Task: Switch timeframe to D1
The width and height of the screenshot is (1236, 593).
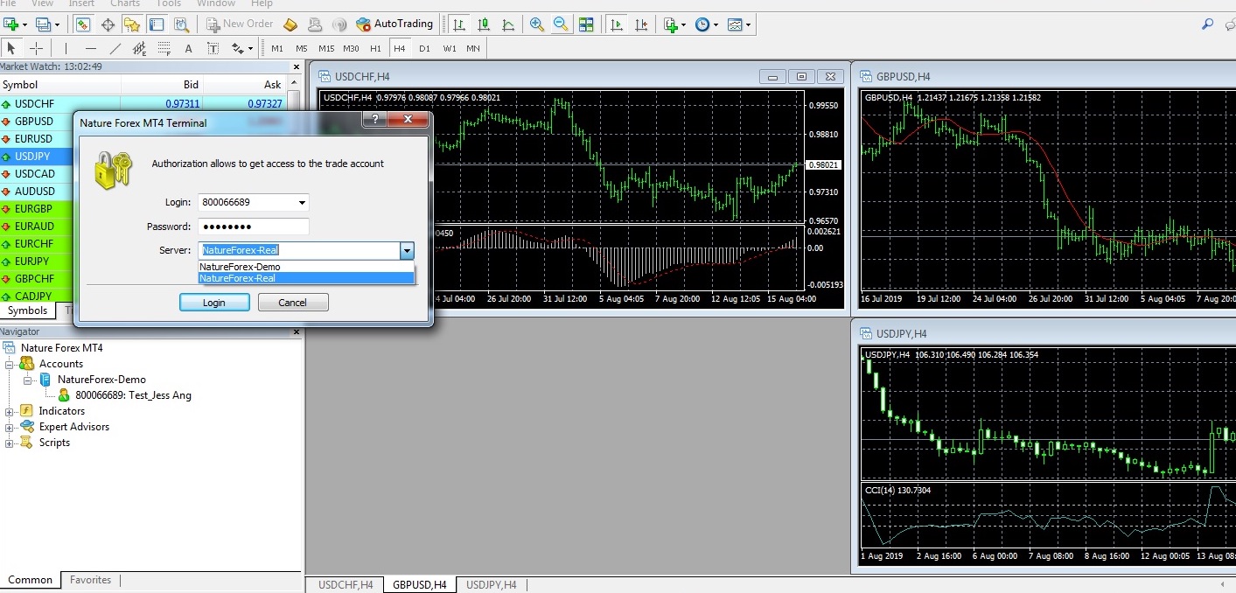Action: [424, 48]
